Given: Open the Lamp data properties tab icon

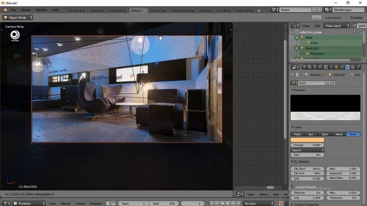Looking at the screenshot, I should pyautogui.click(x=347, y=67).
